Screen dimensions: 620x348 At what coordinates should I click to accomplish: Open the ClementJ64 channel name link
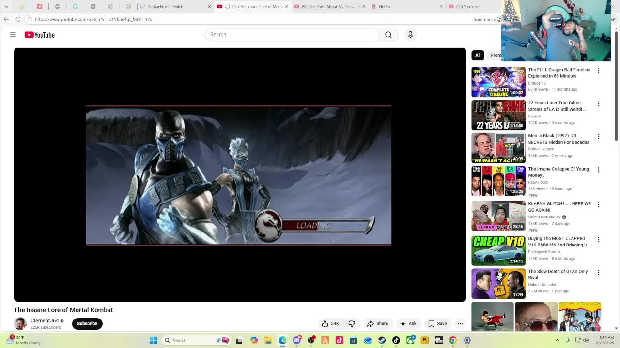coord(45,321)
